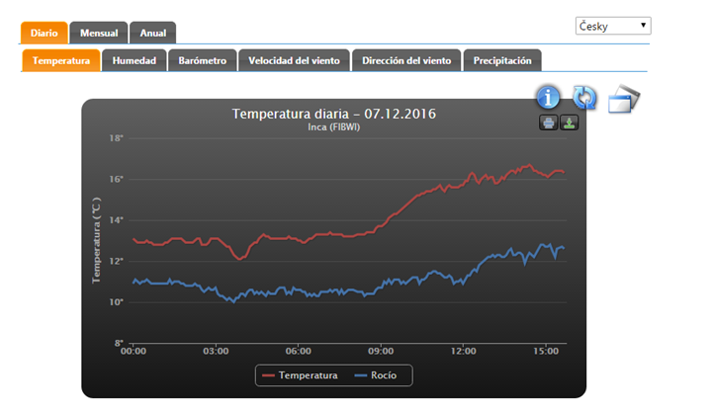Toggle the Rocío series in the legend
Screen dimensions: 712x410
pyautogui.click(x=380, y=375)
